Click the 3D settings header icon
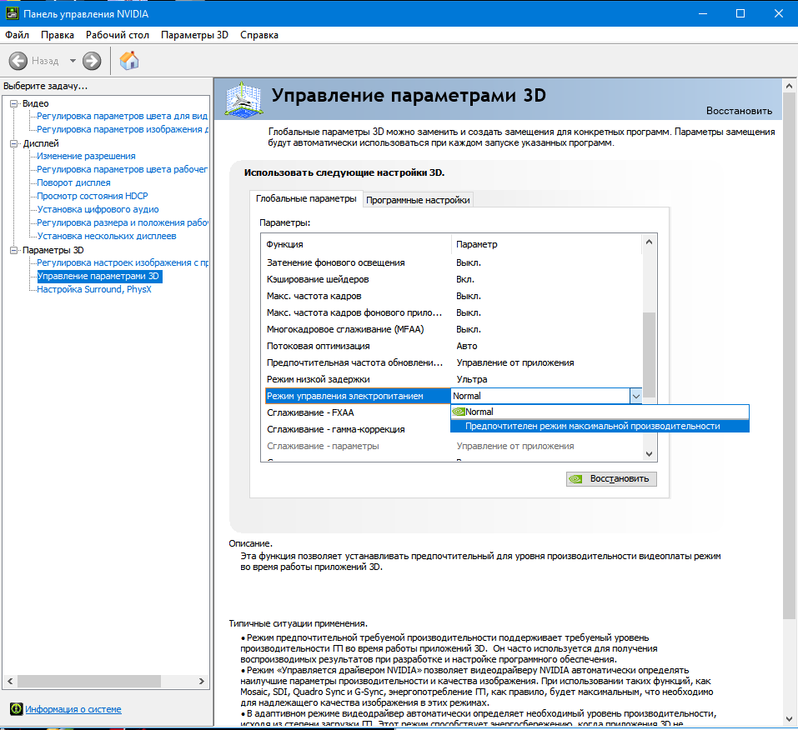The image size is (798, 730). tap(243, 100)
